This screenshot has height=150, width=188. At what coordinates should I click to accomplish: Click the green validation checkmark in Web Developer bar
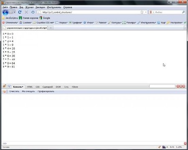[x=185, y=22]
